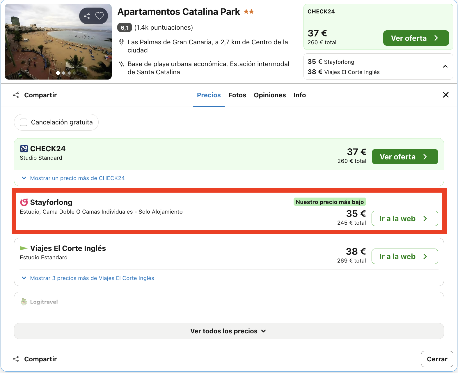458x373 pixels.
Task: Click the Viajes El Corte Inglés logo
Action: (x=24, y=248)
